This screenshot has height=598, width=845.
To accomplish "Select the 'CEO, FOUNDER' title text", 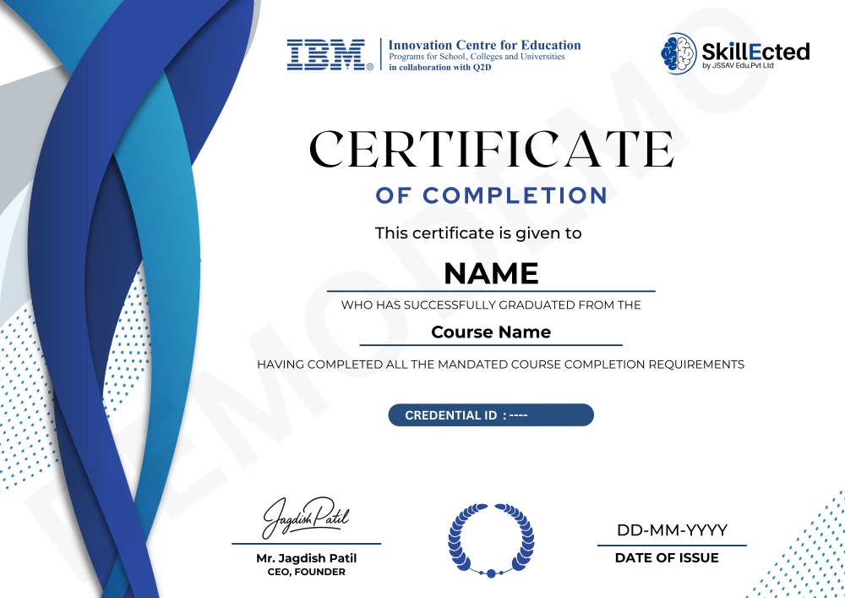I will [x=306, y=572].
